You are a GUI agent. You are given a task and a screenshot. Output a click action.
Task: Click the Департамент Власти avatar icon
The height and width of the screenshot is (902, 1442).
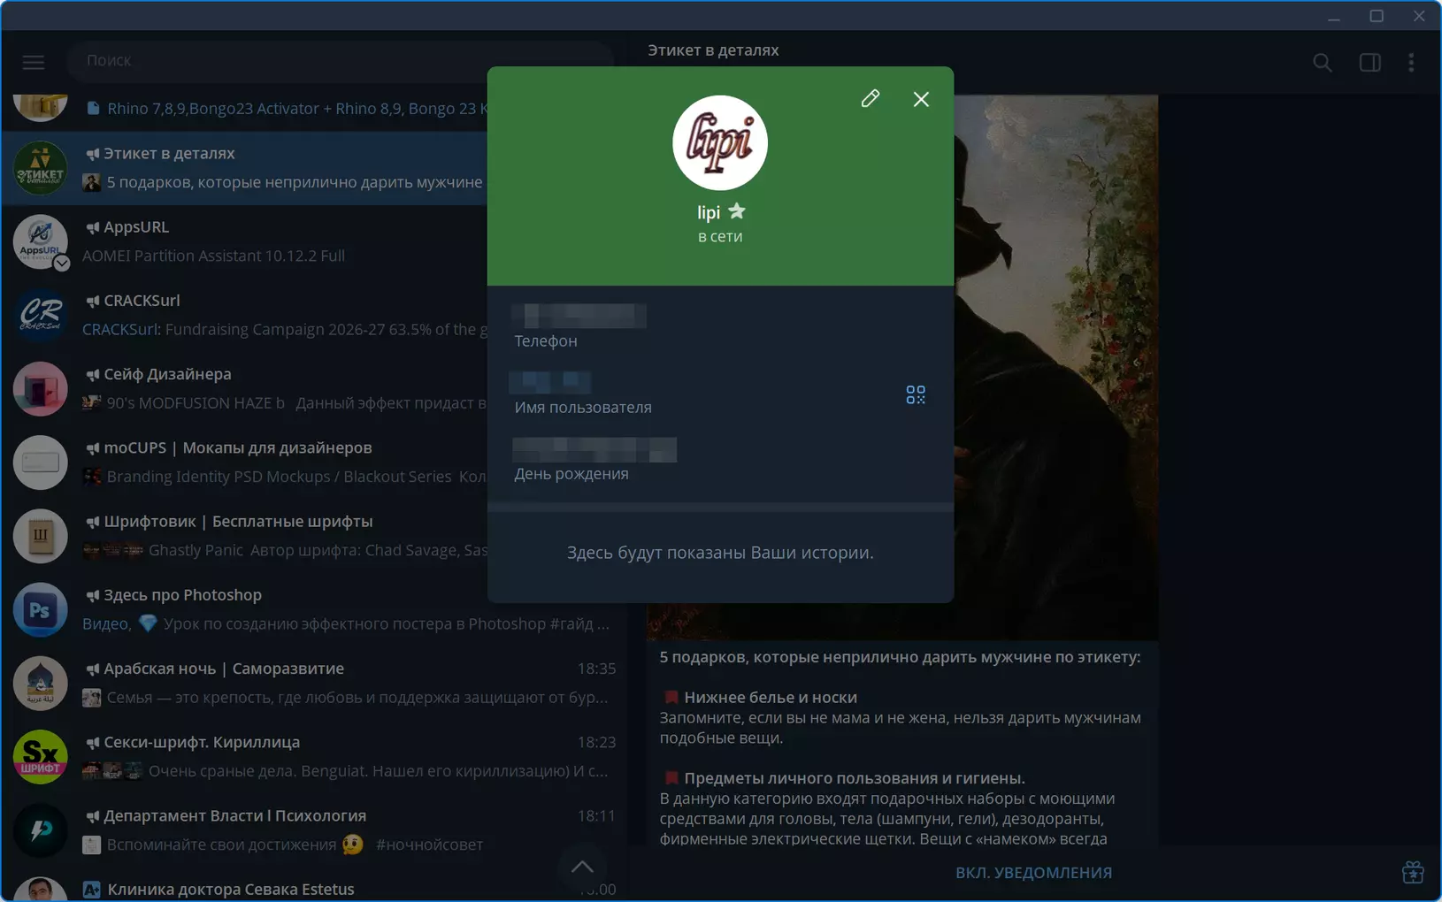[40, 829]
